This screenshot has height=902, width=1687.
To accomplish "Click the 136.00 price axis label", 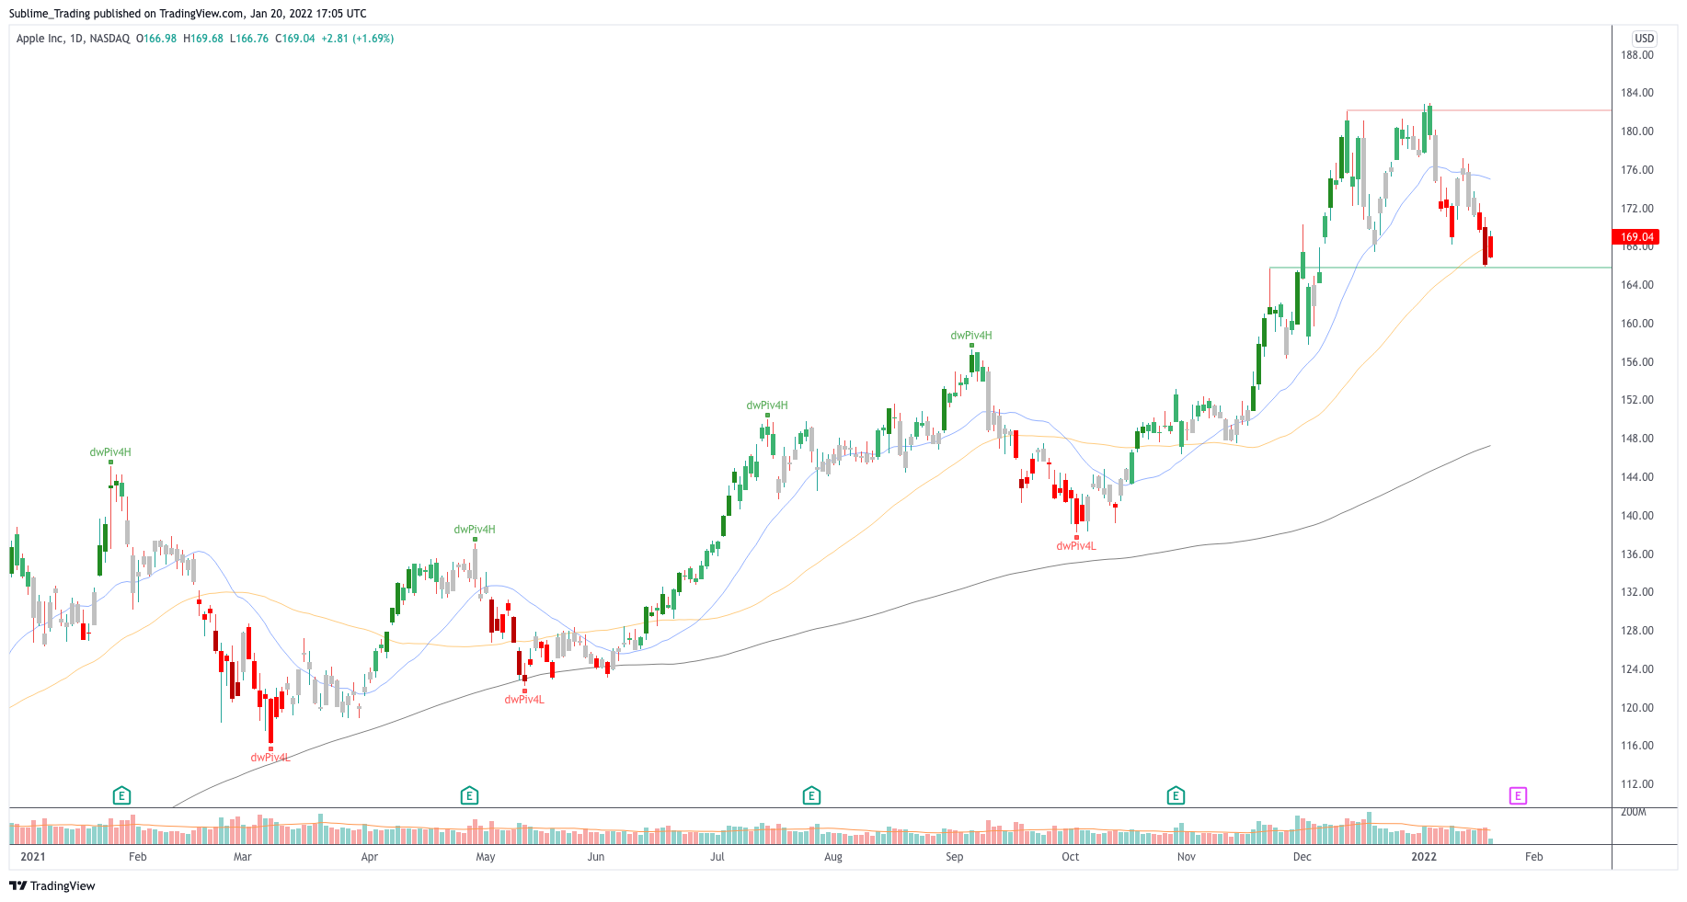I will tap(1636, 554).
